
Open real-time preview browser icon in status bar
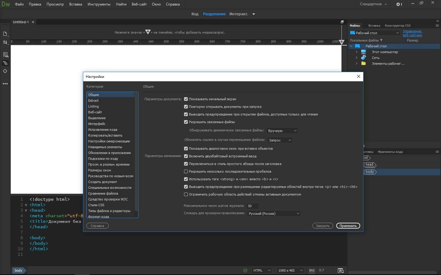pyautogui.click(x=340, y=270)
